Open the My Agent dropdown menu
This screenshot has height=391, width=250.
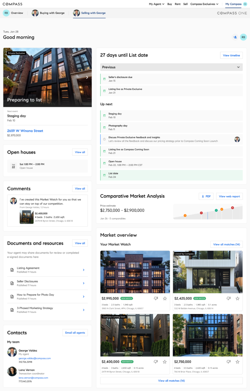coord(156,4)
